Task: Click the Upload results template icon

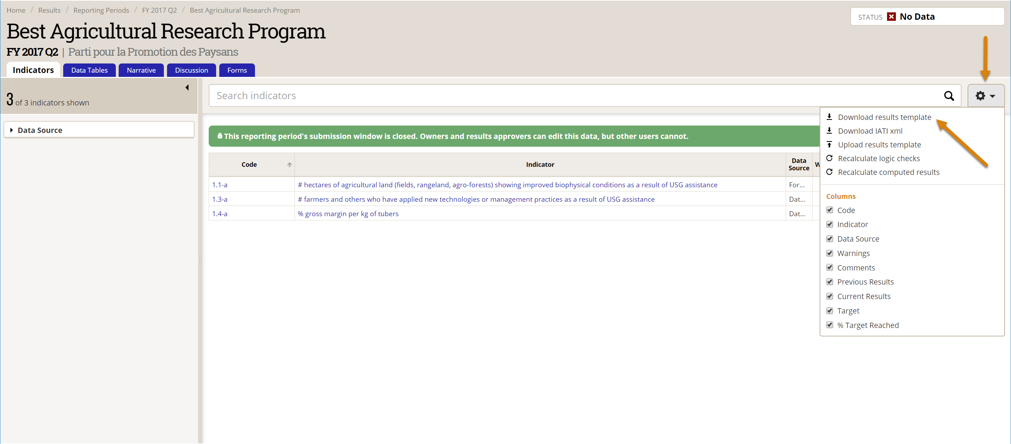Action: [x=829, y=145]
